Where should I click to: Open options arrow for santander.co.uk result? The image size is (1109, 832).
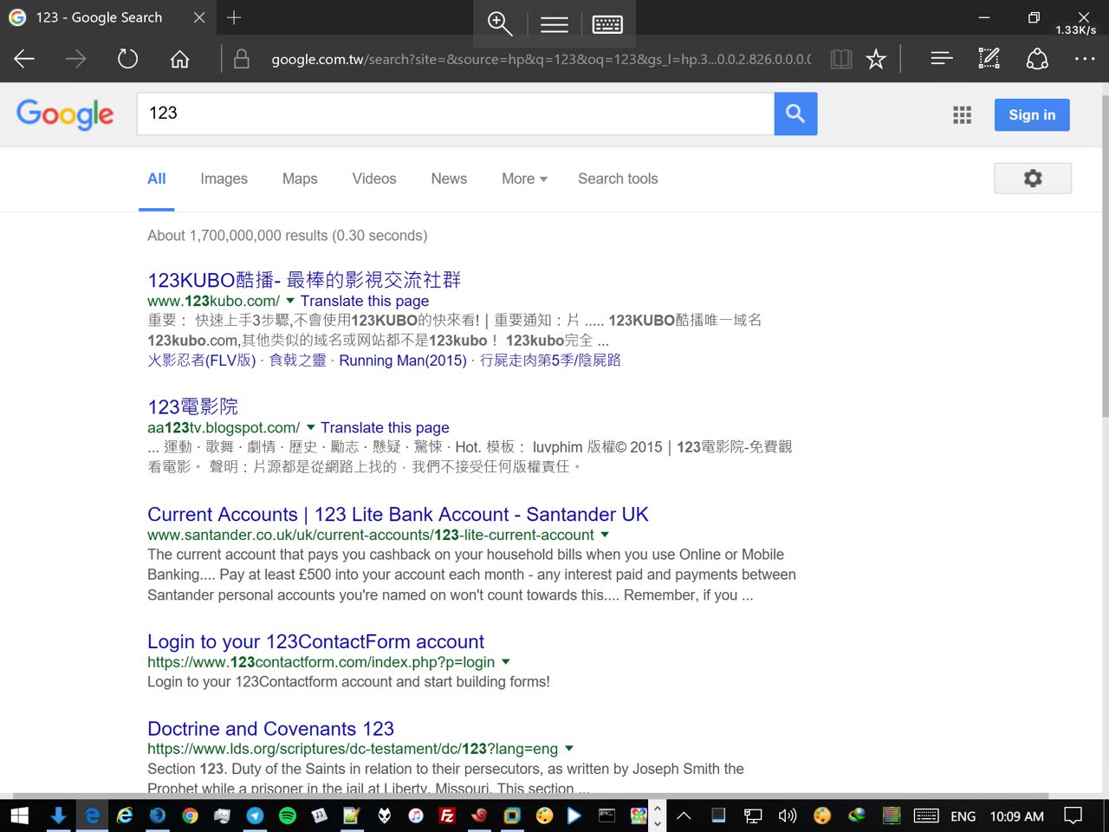pyautogui.click(x=605, y=535)
